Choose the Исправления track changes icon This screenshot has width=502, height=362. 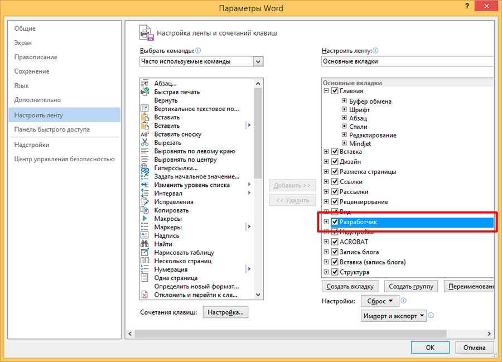tap(144, 202)
